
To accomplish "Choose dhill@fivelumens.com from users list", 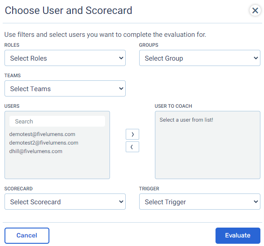I will coord(36,151).
